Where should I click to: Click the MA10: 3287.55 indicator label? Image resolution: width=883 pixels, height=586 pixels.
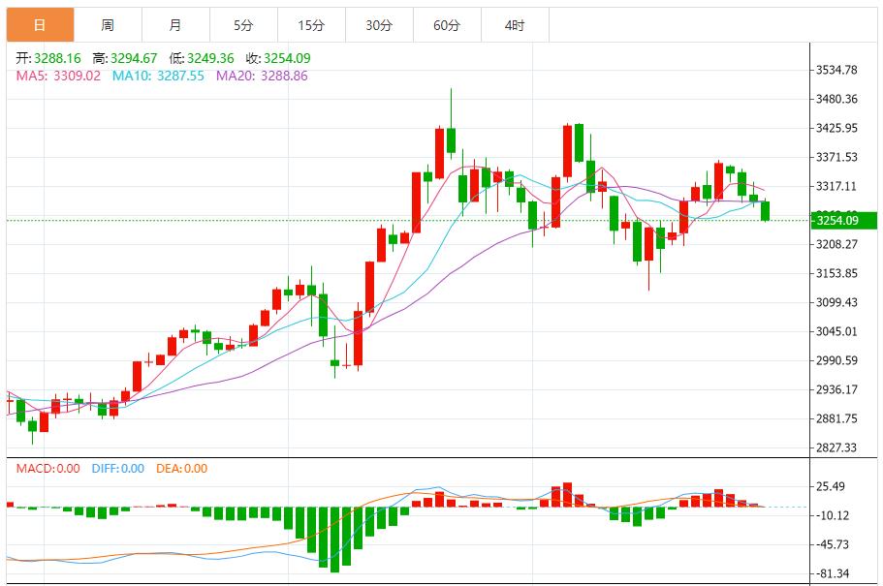[x=158, y=76]
